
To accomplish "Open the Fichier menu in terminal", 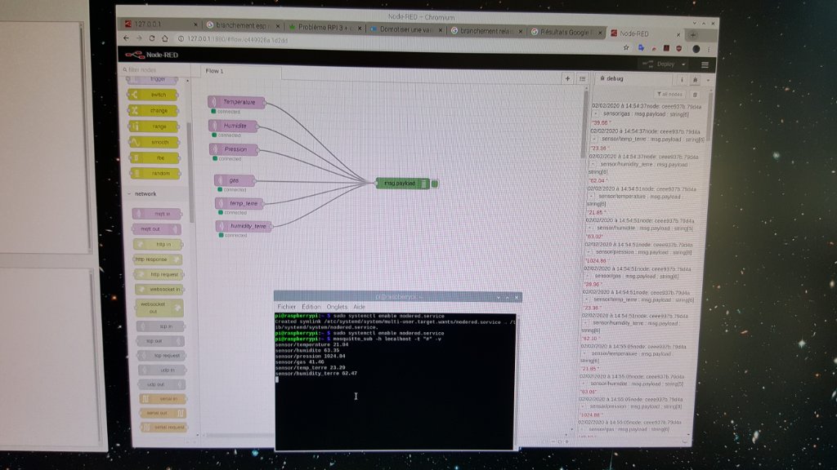I will pos(287,306).
